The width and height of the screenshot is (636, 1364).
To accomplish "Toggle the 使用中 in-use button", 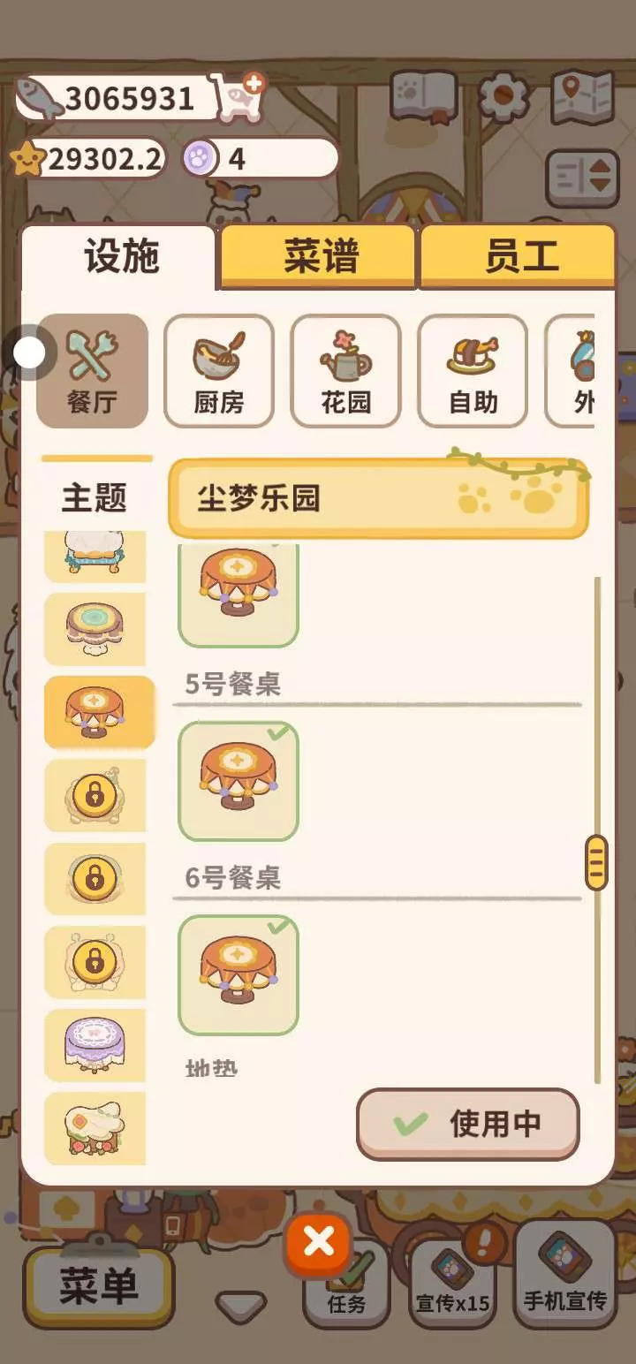I will coord(468,1125).
